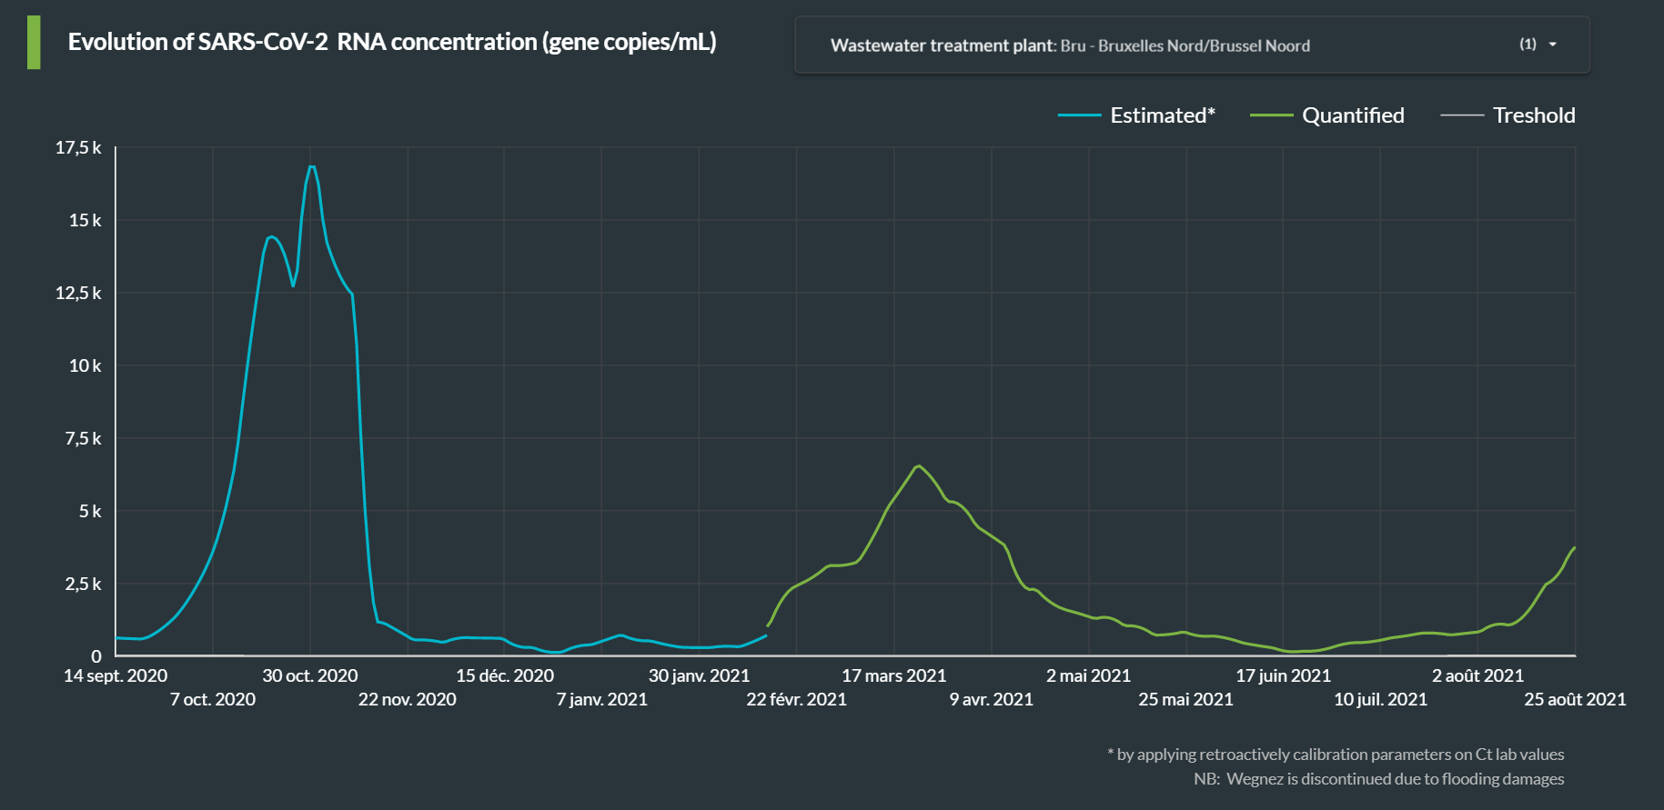The width and height of the screenshot is (1664, 810).
Task: Click the 25 août 2021 date label
Action: click(x=1576, y=699)
